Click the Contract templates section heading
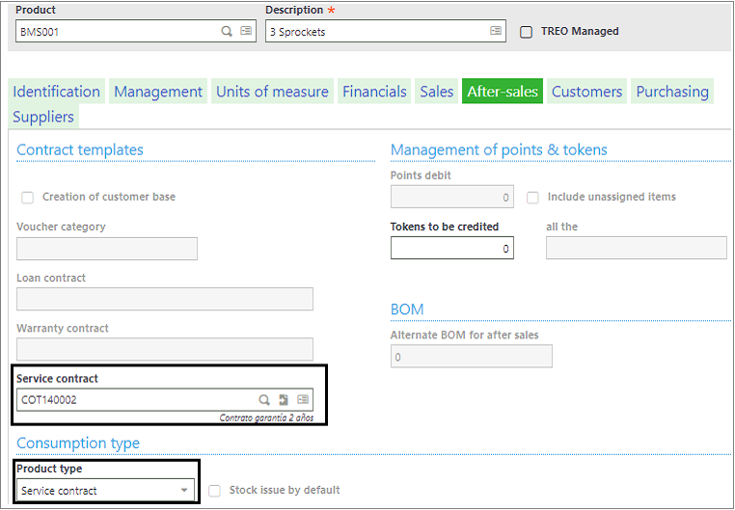 [x=80, y=149]
